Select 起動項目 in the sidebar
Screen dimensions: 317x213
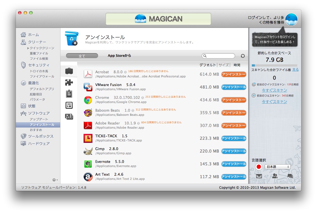pos(36,94)
